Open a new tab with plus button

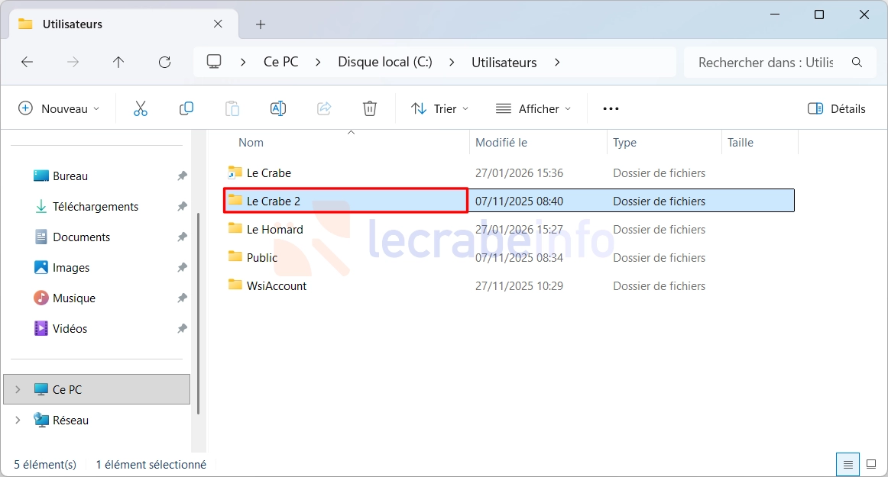click(261, 24)
